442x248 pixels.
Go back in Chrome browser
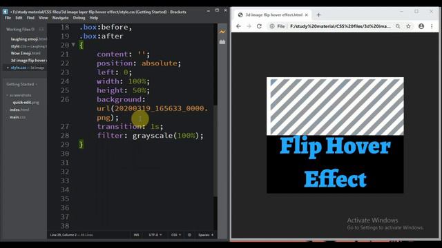pos(238,26)
